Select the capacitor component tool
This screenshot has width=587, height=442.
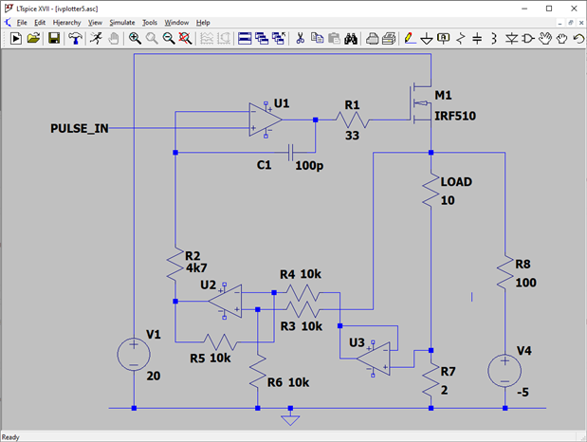477,39
